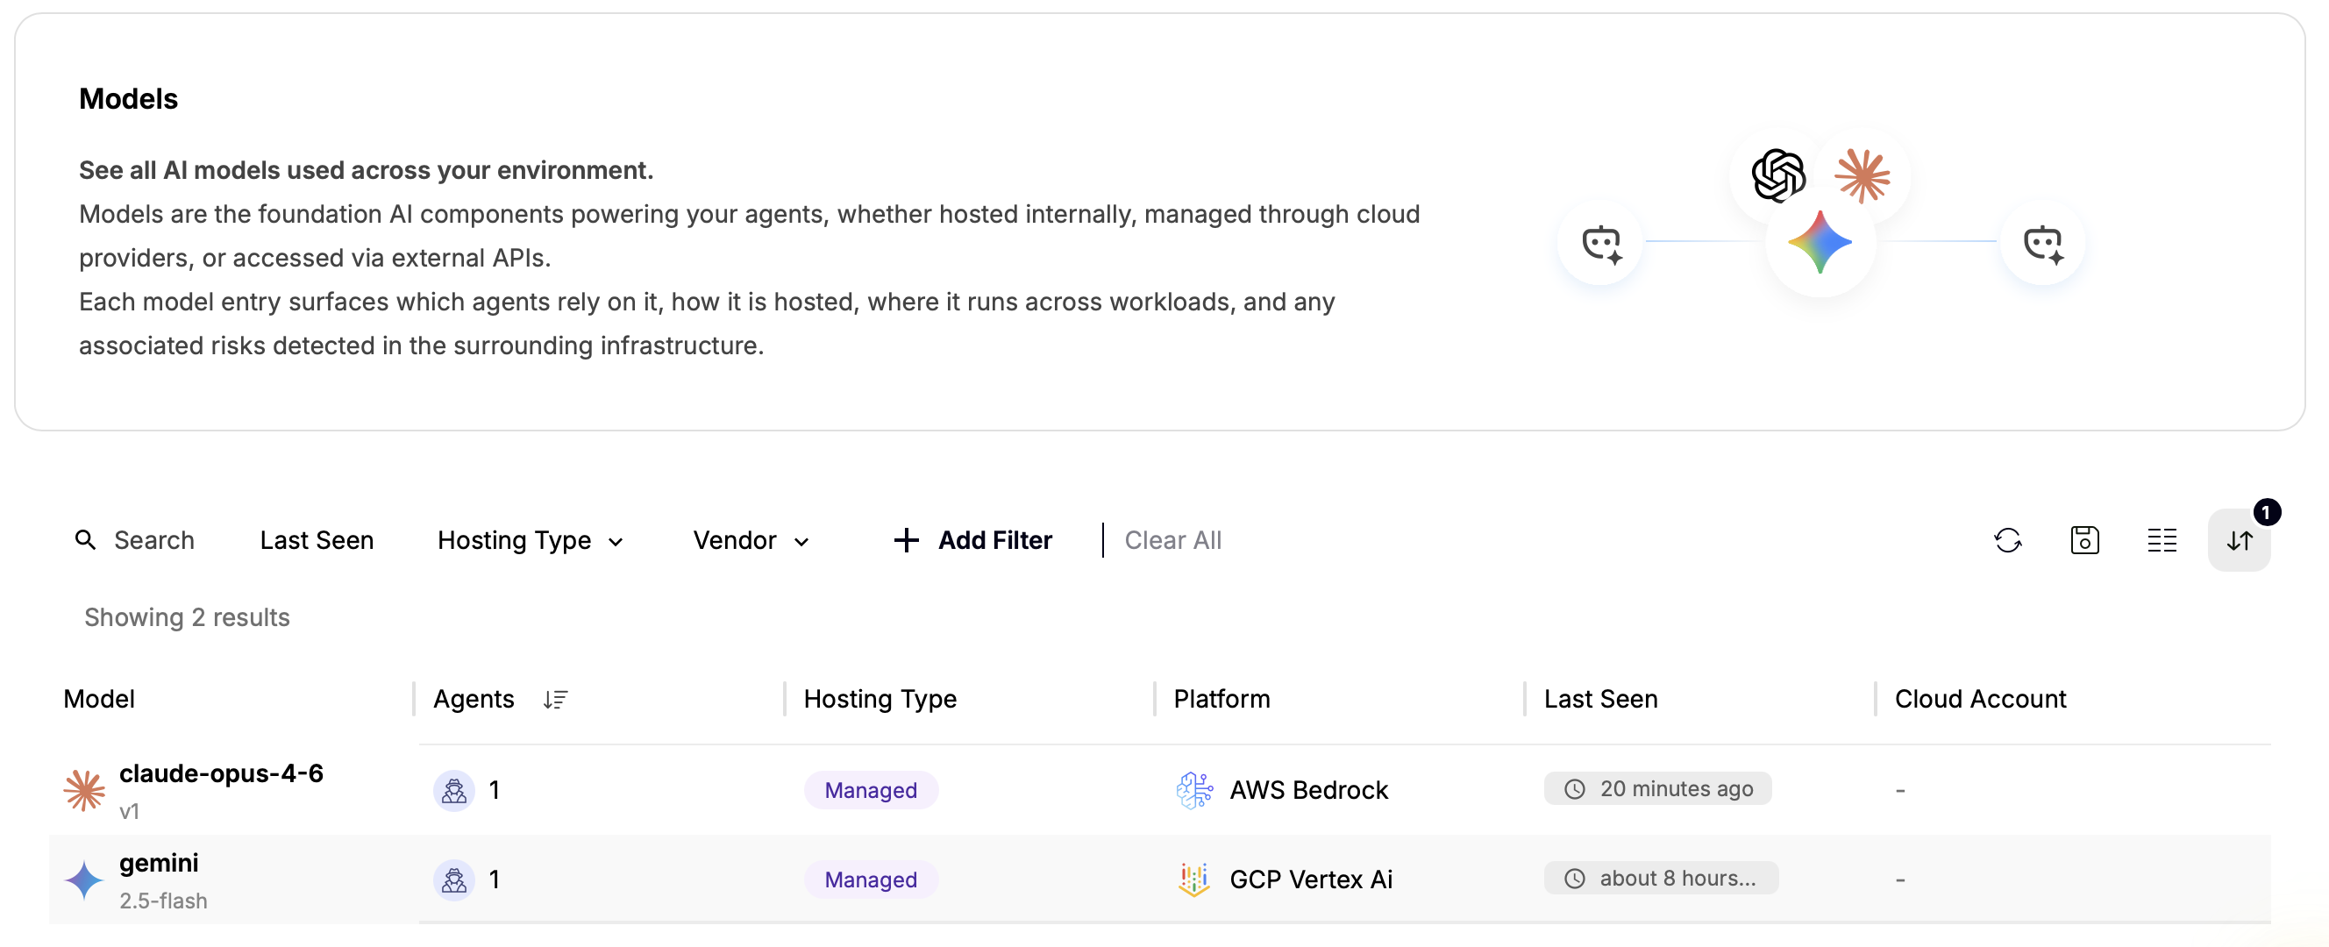Click the GCP Vertex Ai platform icon
This screenshot has width=2329, height=947.
[1193, 879]
